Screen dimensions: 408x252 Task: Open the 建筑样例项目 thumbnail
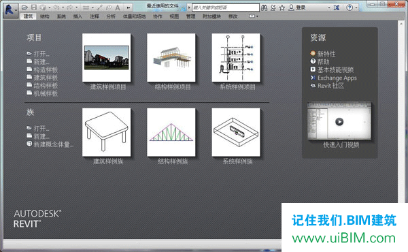pos(107,58)
